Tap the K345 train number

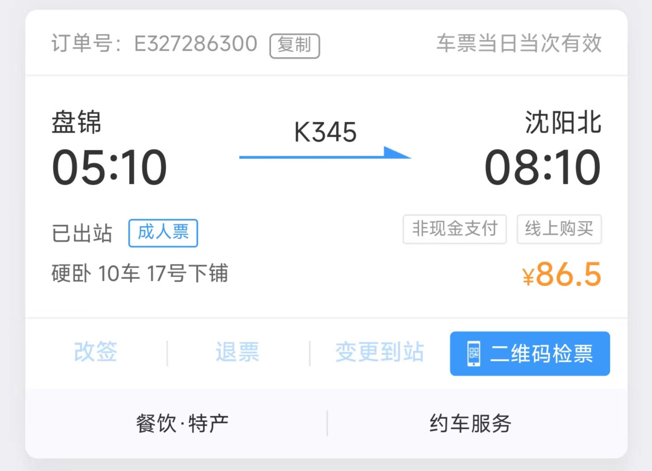325,132
